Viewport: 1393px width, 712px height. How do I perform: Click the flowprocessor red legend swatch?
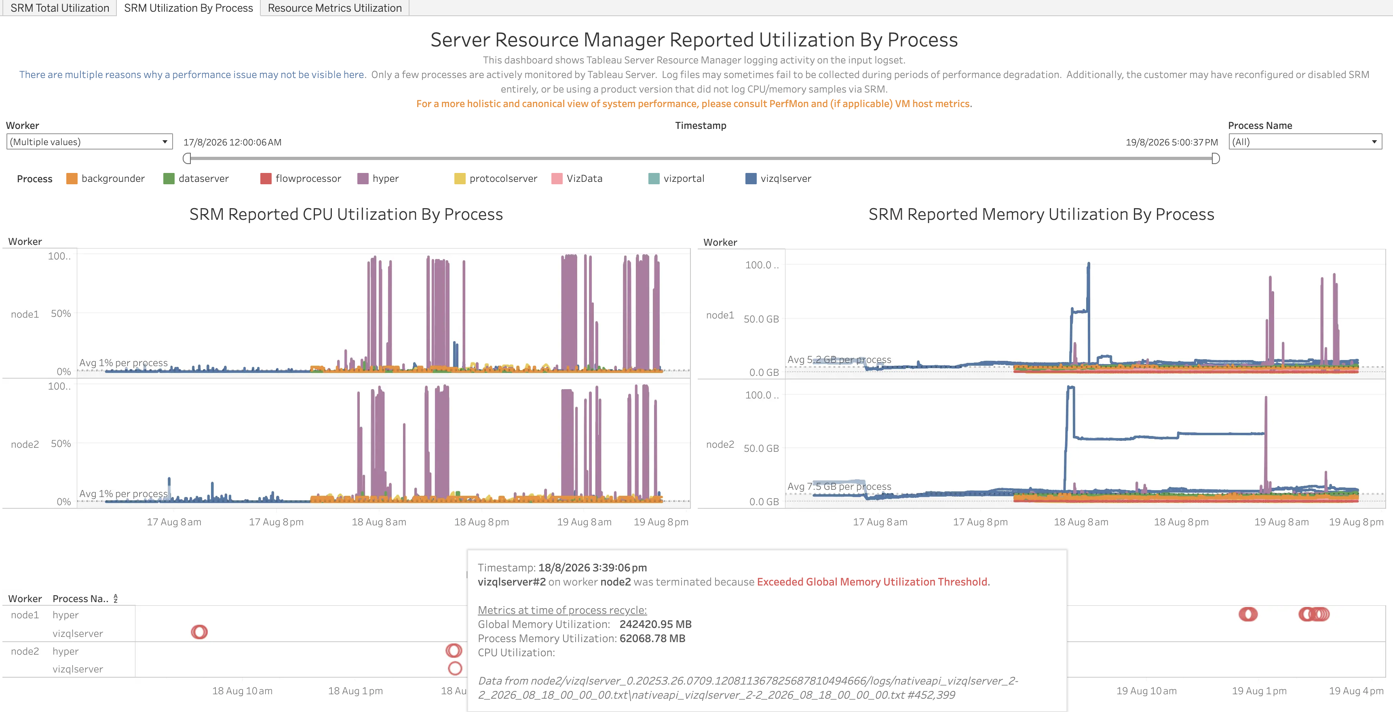point(266,179)
